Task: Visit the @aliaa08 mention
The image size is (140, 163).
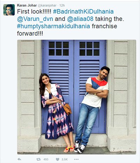Action: coord(80,19)
